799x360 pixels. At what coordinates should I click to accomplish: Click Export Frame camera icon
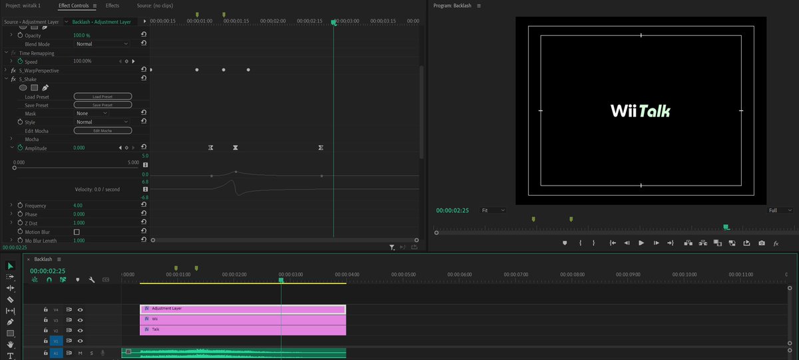(x=761, y=243)
